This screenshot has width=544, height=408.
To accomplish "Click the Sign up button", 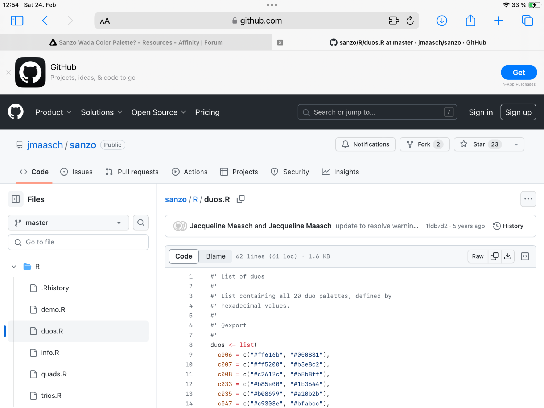I will point(518,112).
